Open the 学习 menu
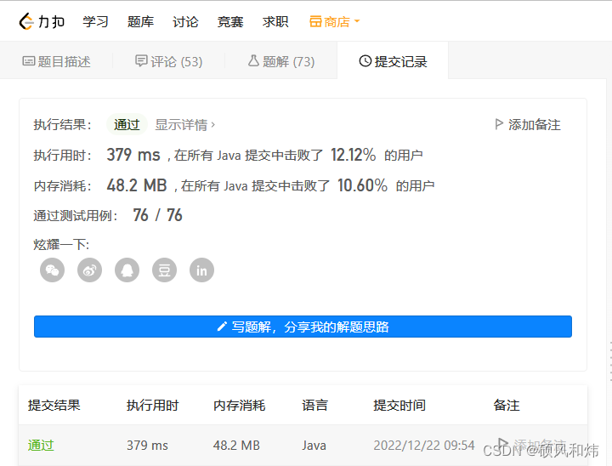Viewport: 612px width, 466px height. click(x=95, y=22)
